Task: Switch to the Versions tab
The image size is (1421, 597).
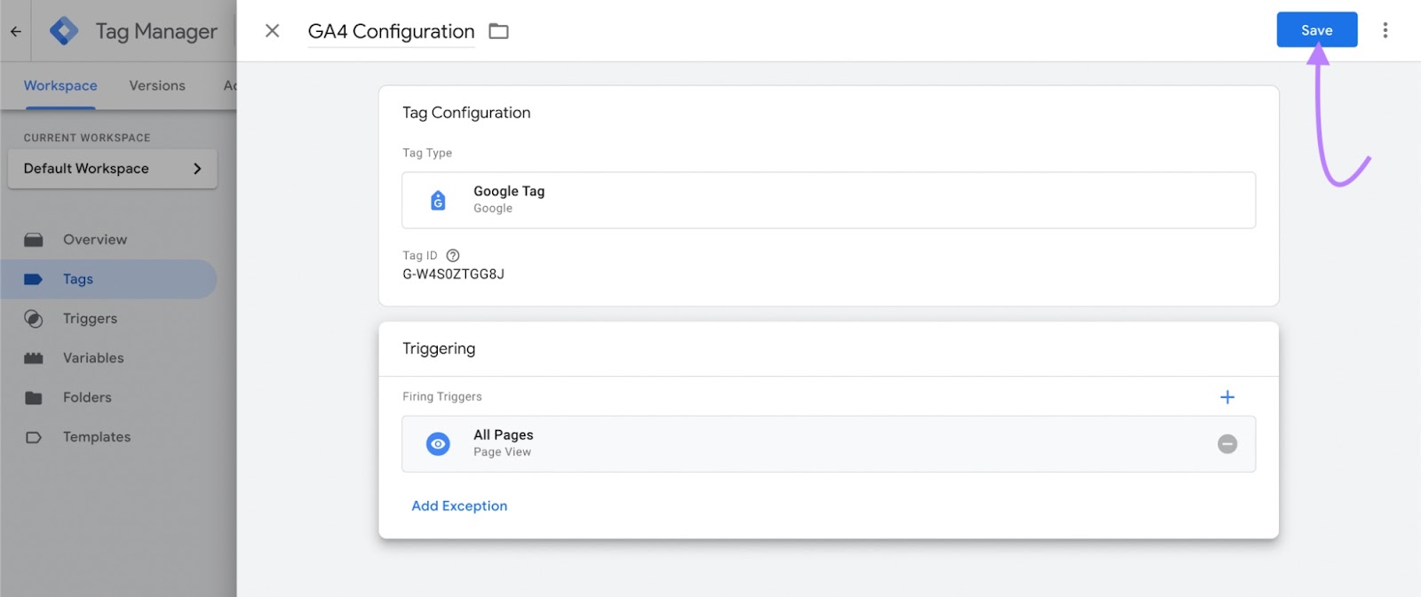Action: point(157,86)
